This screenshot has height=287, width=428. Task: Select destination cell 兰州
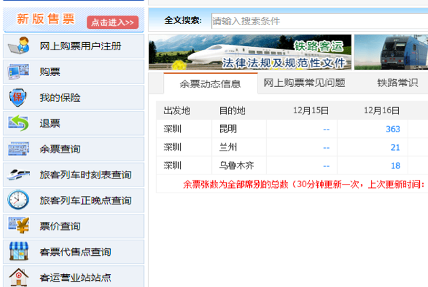pyautogui.click(x=228, y=147)
